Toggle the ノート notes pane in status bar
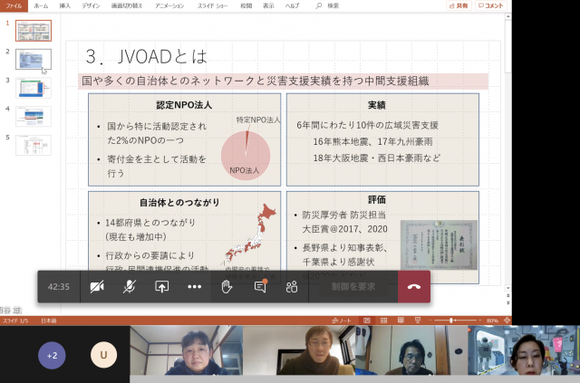The image size is (580, 383). pos(342,321)
